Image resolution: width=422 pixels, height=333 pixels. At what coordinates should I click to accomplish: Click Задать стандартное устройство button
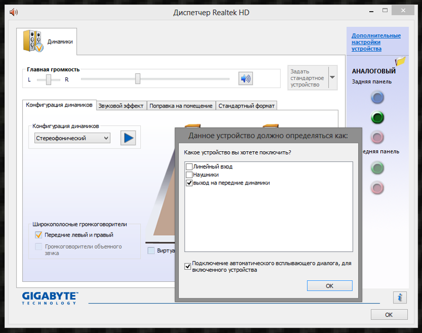coord(308,78)
